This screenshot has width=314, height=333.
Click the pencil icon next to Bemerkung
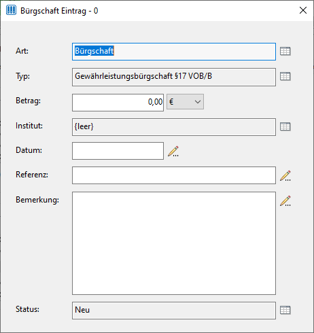pyautogui.click(x=285, y=201)
